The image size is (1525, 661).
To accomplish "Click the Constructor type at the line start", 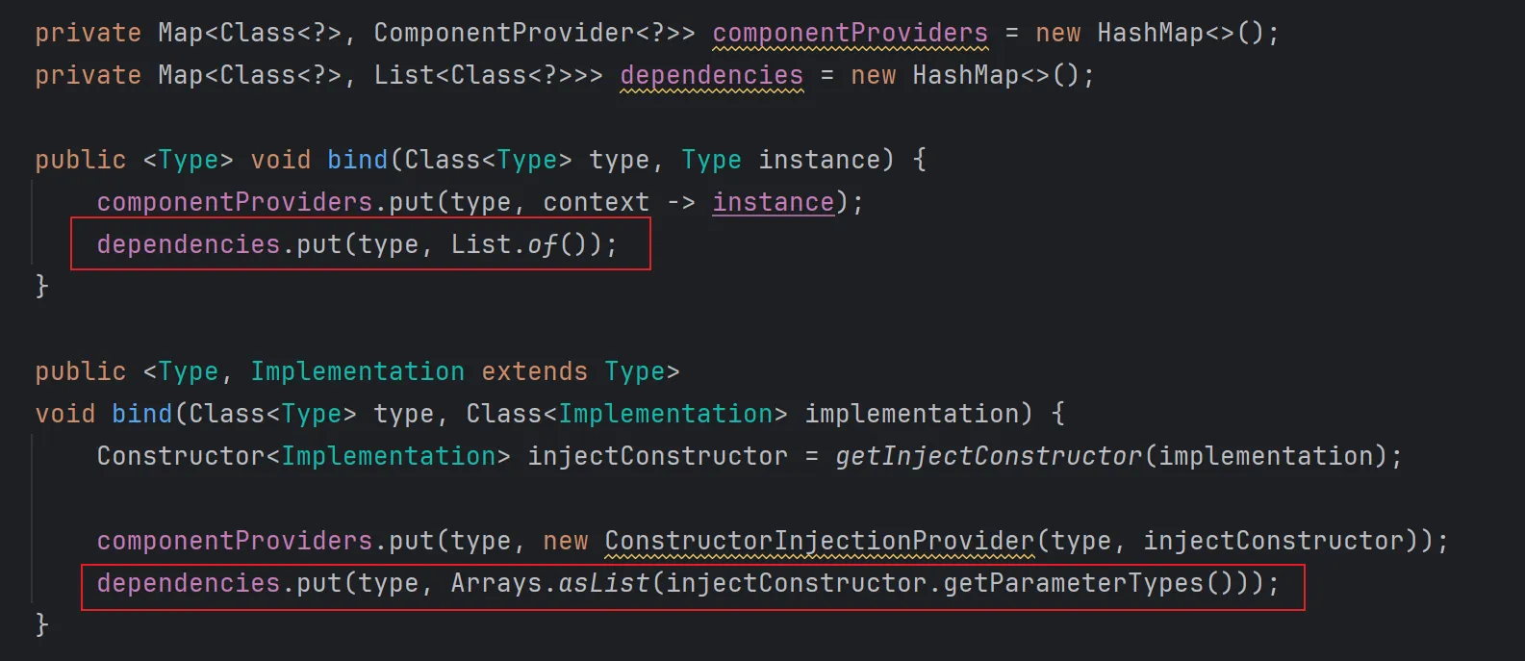I will [x=180, y=456].
